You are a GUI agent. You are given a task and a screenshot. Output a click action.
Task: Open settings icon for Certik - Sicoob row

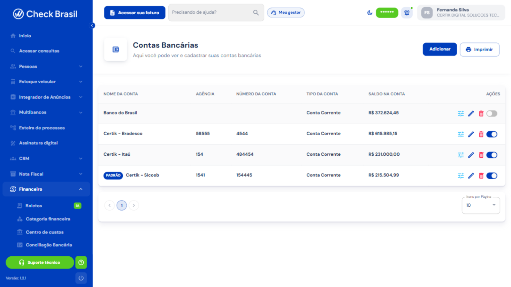coord(461,176)
